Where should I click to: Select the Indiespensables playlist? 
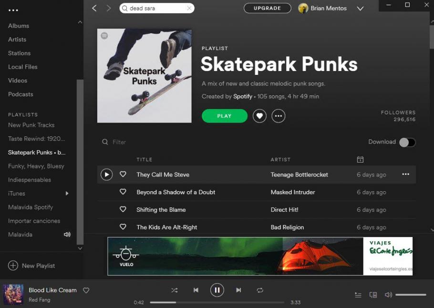(30, 180)
